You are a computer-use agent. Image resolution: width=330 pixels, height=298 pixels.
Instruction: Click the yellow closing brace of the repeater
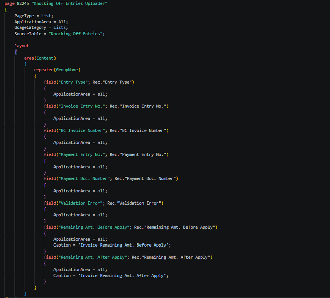(x=35, y=288)
